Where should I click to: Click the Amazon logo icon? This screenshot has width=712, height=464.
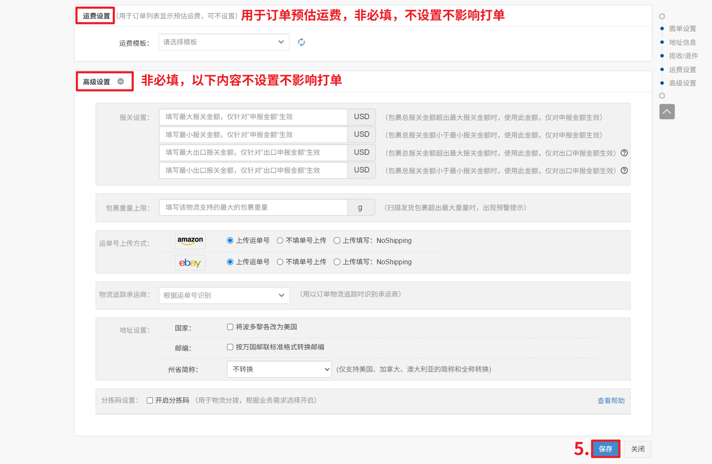pyautogui.click(x=190, y=241)
